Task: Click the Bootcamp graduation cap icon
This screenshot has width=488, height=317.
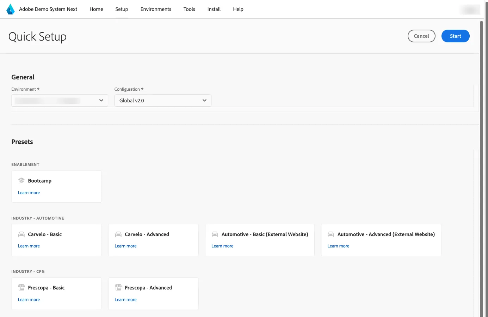Action: (21, 180)
